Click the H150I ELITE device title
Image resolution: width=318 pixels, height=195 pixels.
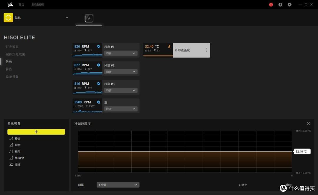click(19, 37)
